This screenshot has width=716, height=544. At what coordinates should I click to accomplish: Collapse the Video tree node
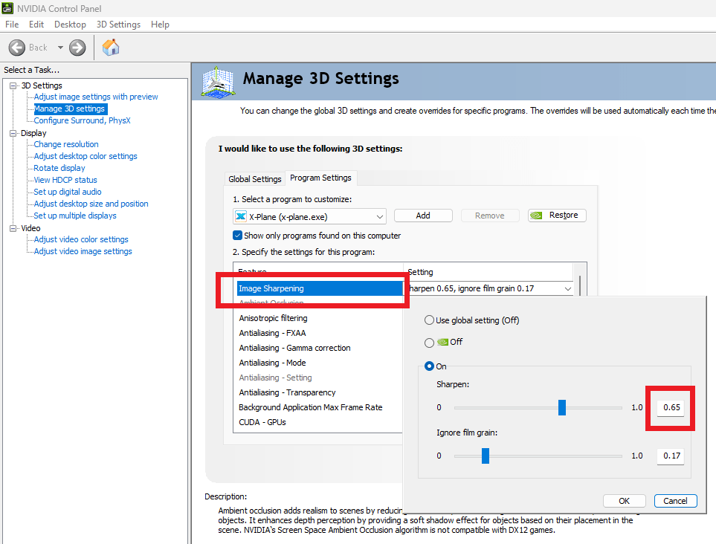[13, 228]
